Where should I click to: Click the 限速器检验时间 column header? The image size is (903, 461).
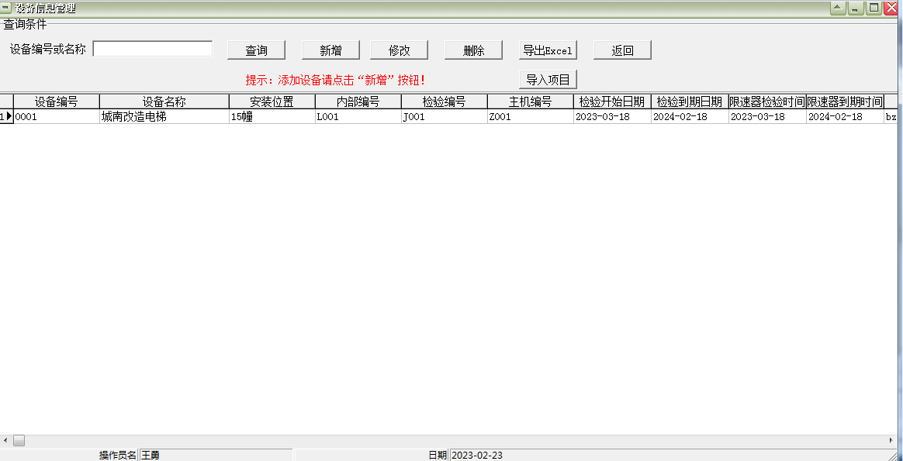(767, 101)
